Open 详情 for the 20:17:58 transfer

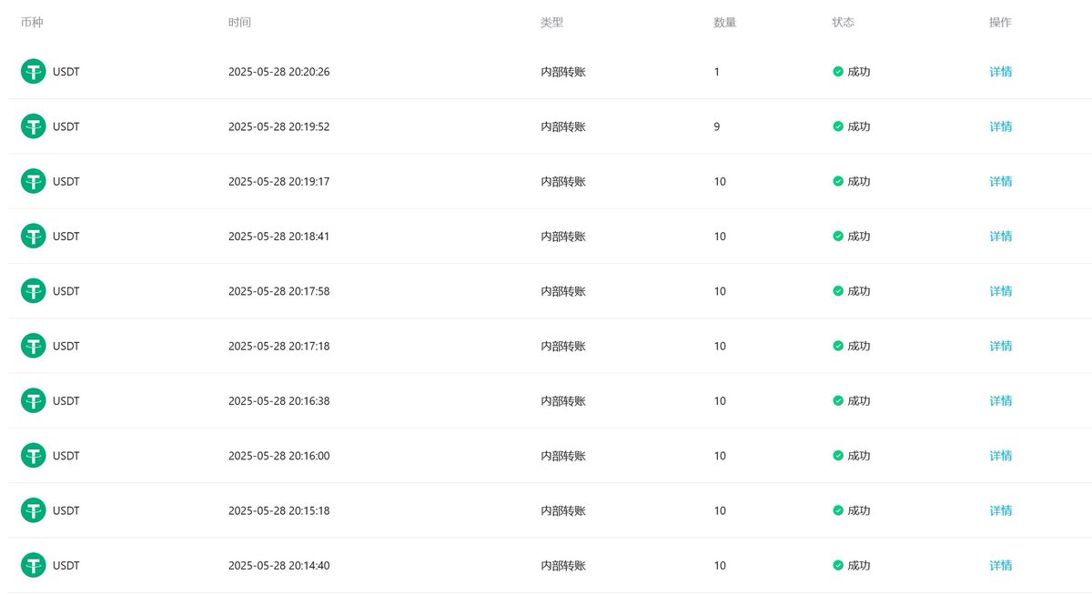tap(1001, 291)
